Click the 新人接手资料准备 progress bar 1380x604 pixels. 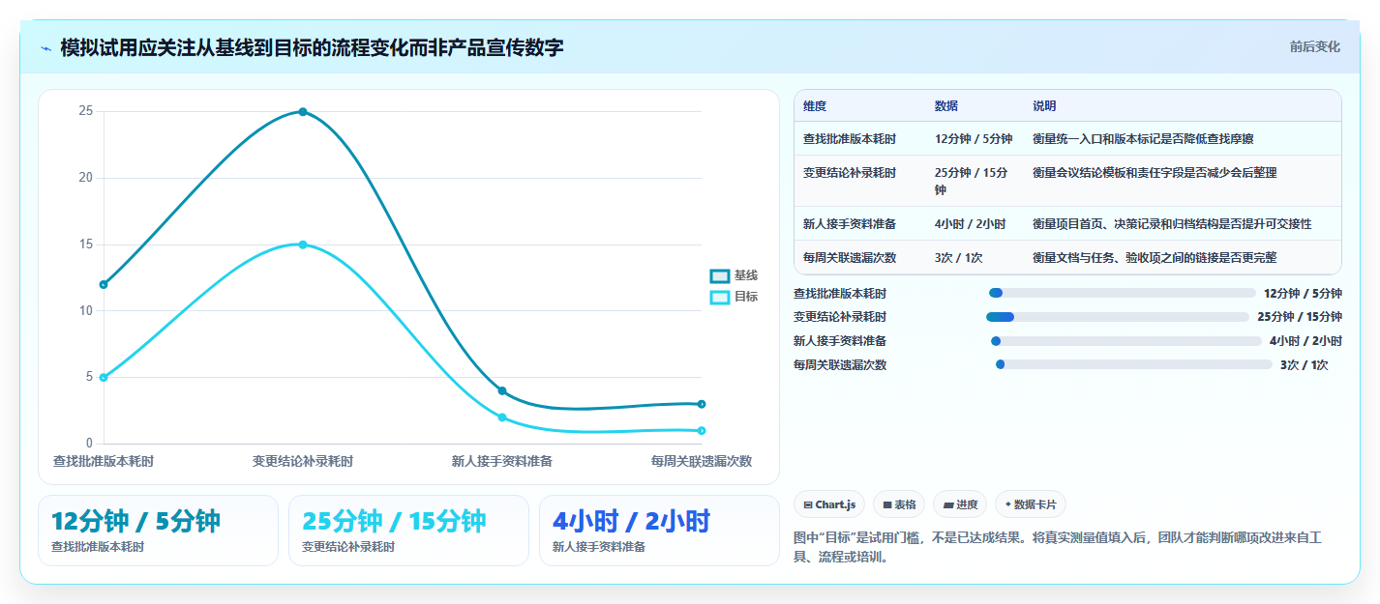click(1126, 341)
